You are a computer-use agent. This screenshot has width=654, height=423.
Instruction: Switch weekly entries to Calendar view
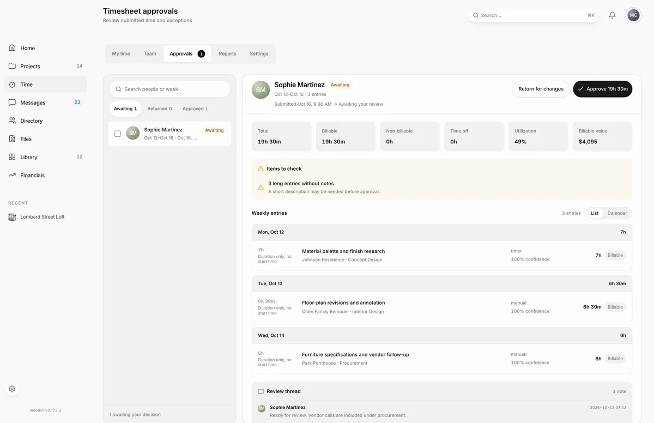[617, 213]
